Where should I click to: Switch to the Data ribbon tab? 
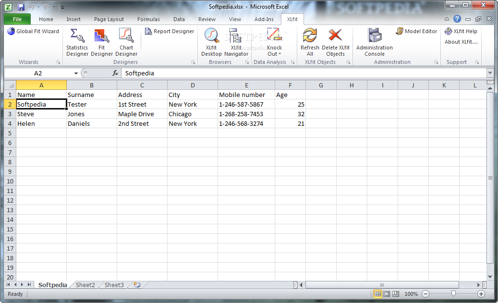coord(179,19)
